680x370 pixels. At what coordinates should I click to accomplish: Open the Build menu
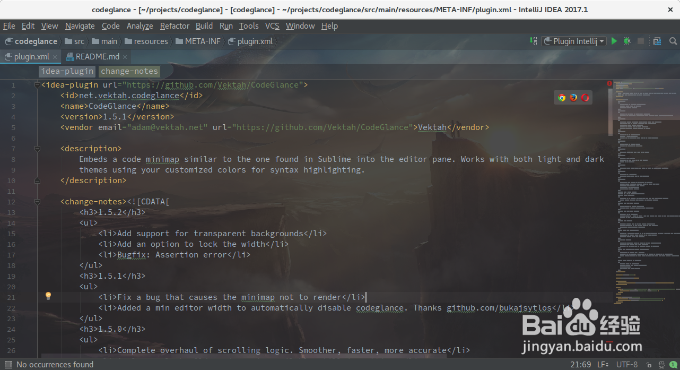coord(204,25)
